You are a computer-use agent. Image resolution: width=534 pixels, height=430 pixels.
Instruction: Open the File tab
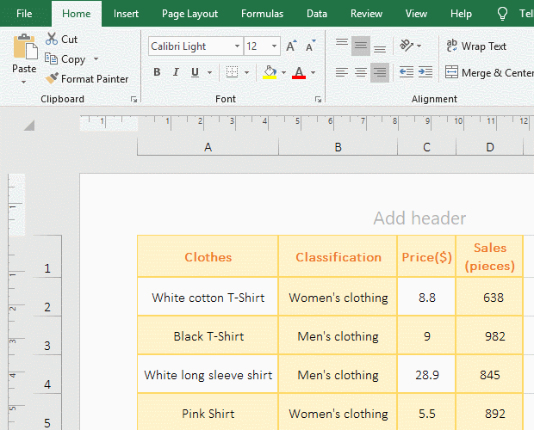(24, 14)
